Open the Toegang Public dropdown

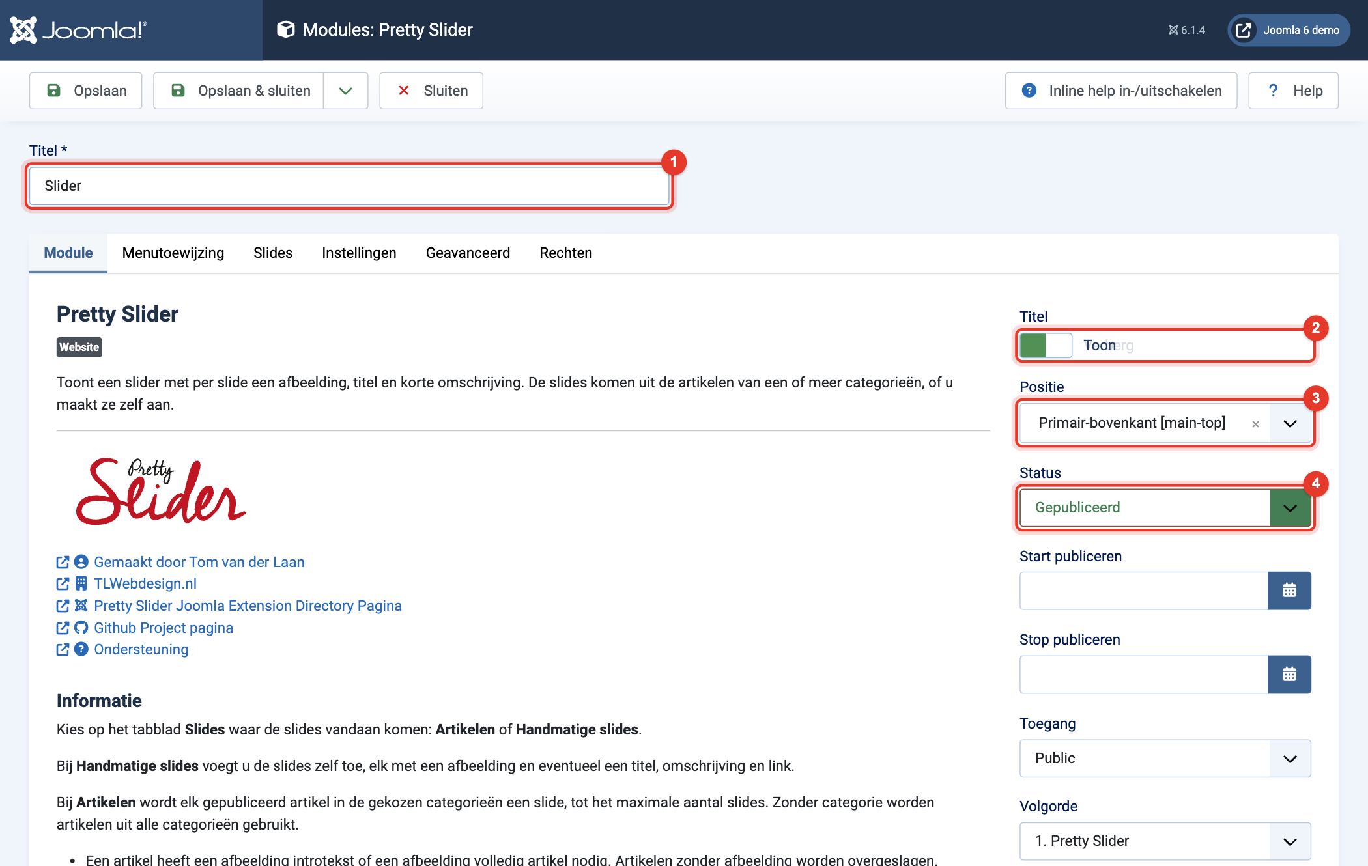(1165, 758)
